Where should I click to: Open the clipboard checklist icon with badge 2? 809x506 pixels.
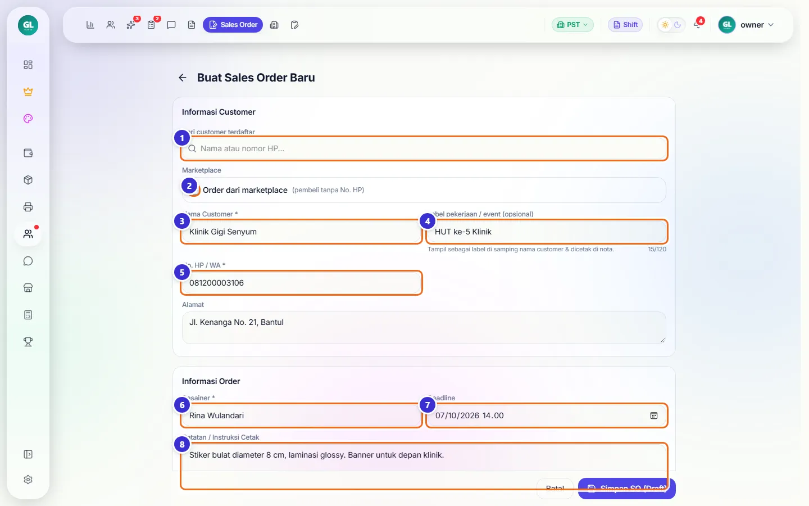[x=151, y=25]
